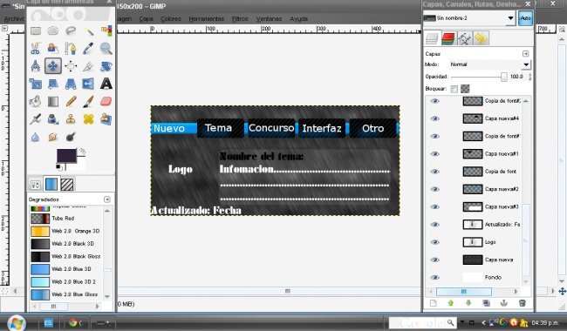Pick the Eraser tool

click(x=106, y=101)
